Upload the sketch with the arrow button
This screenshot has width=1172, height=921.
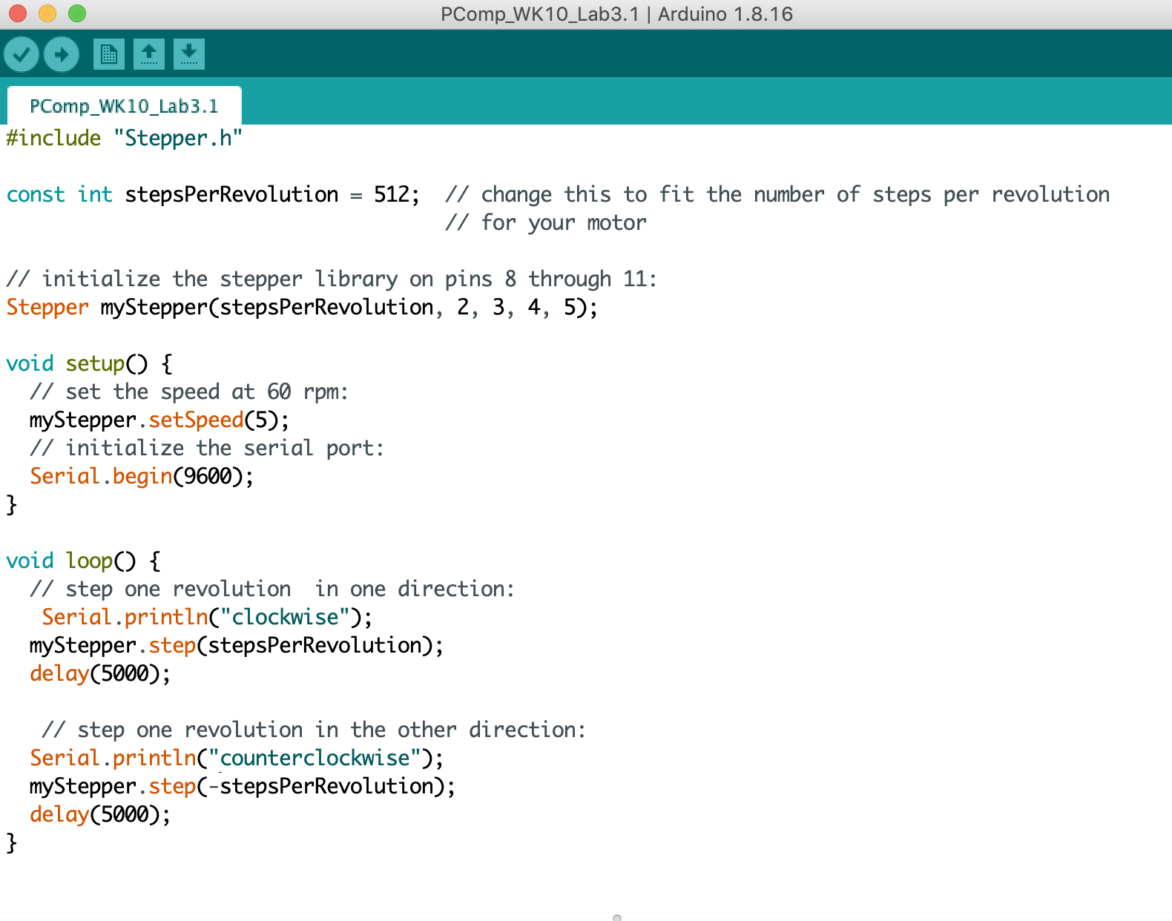[62, 54]
